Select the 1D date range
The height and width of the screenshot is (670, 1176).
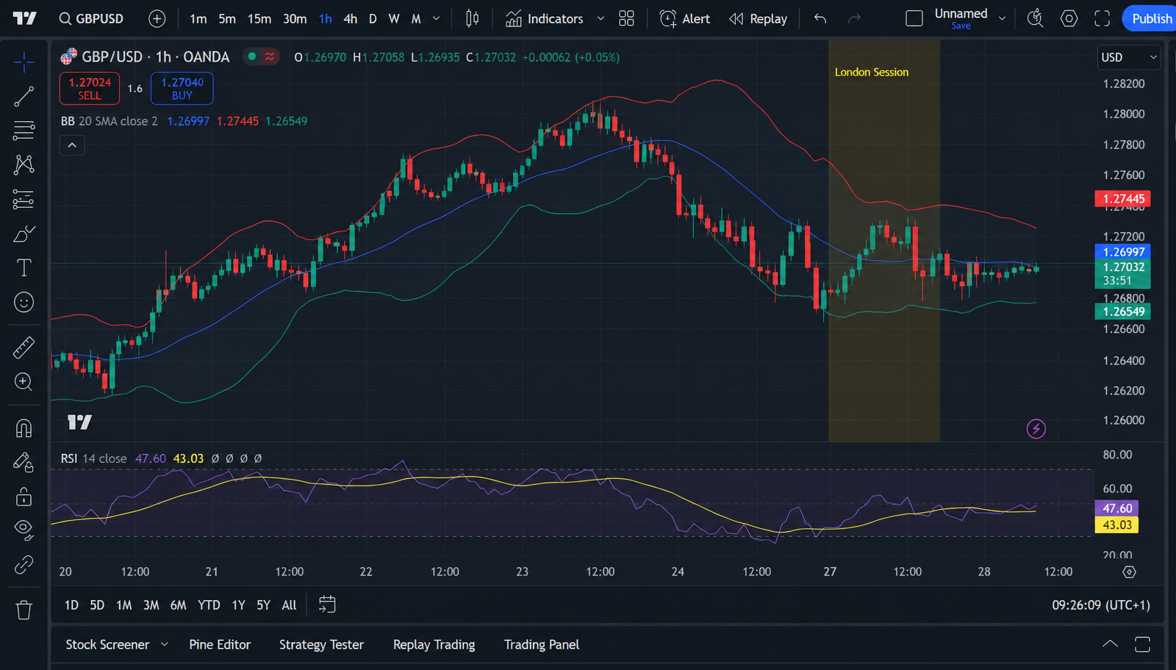pos(71,605)
